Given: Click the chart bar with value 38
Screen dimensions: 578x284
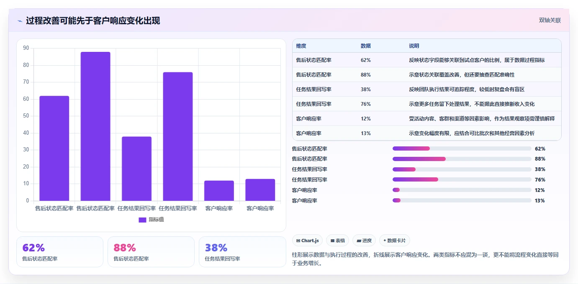Looking at the screenshot, I should click(x=136, y=169).
